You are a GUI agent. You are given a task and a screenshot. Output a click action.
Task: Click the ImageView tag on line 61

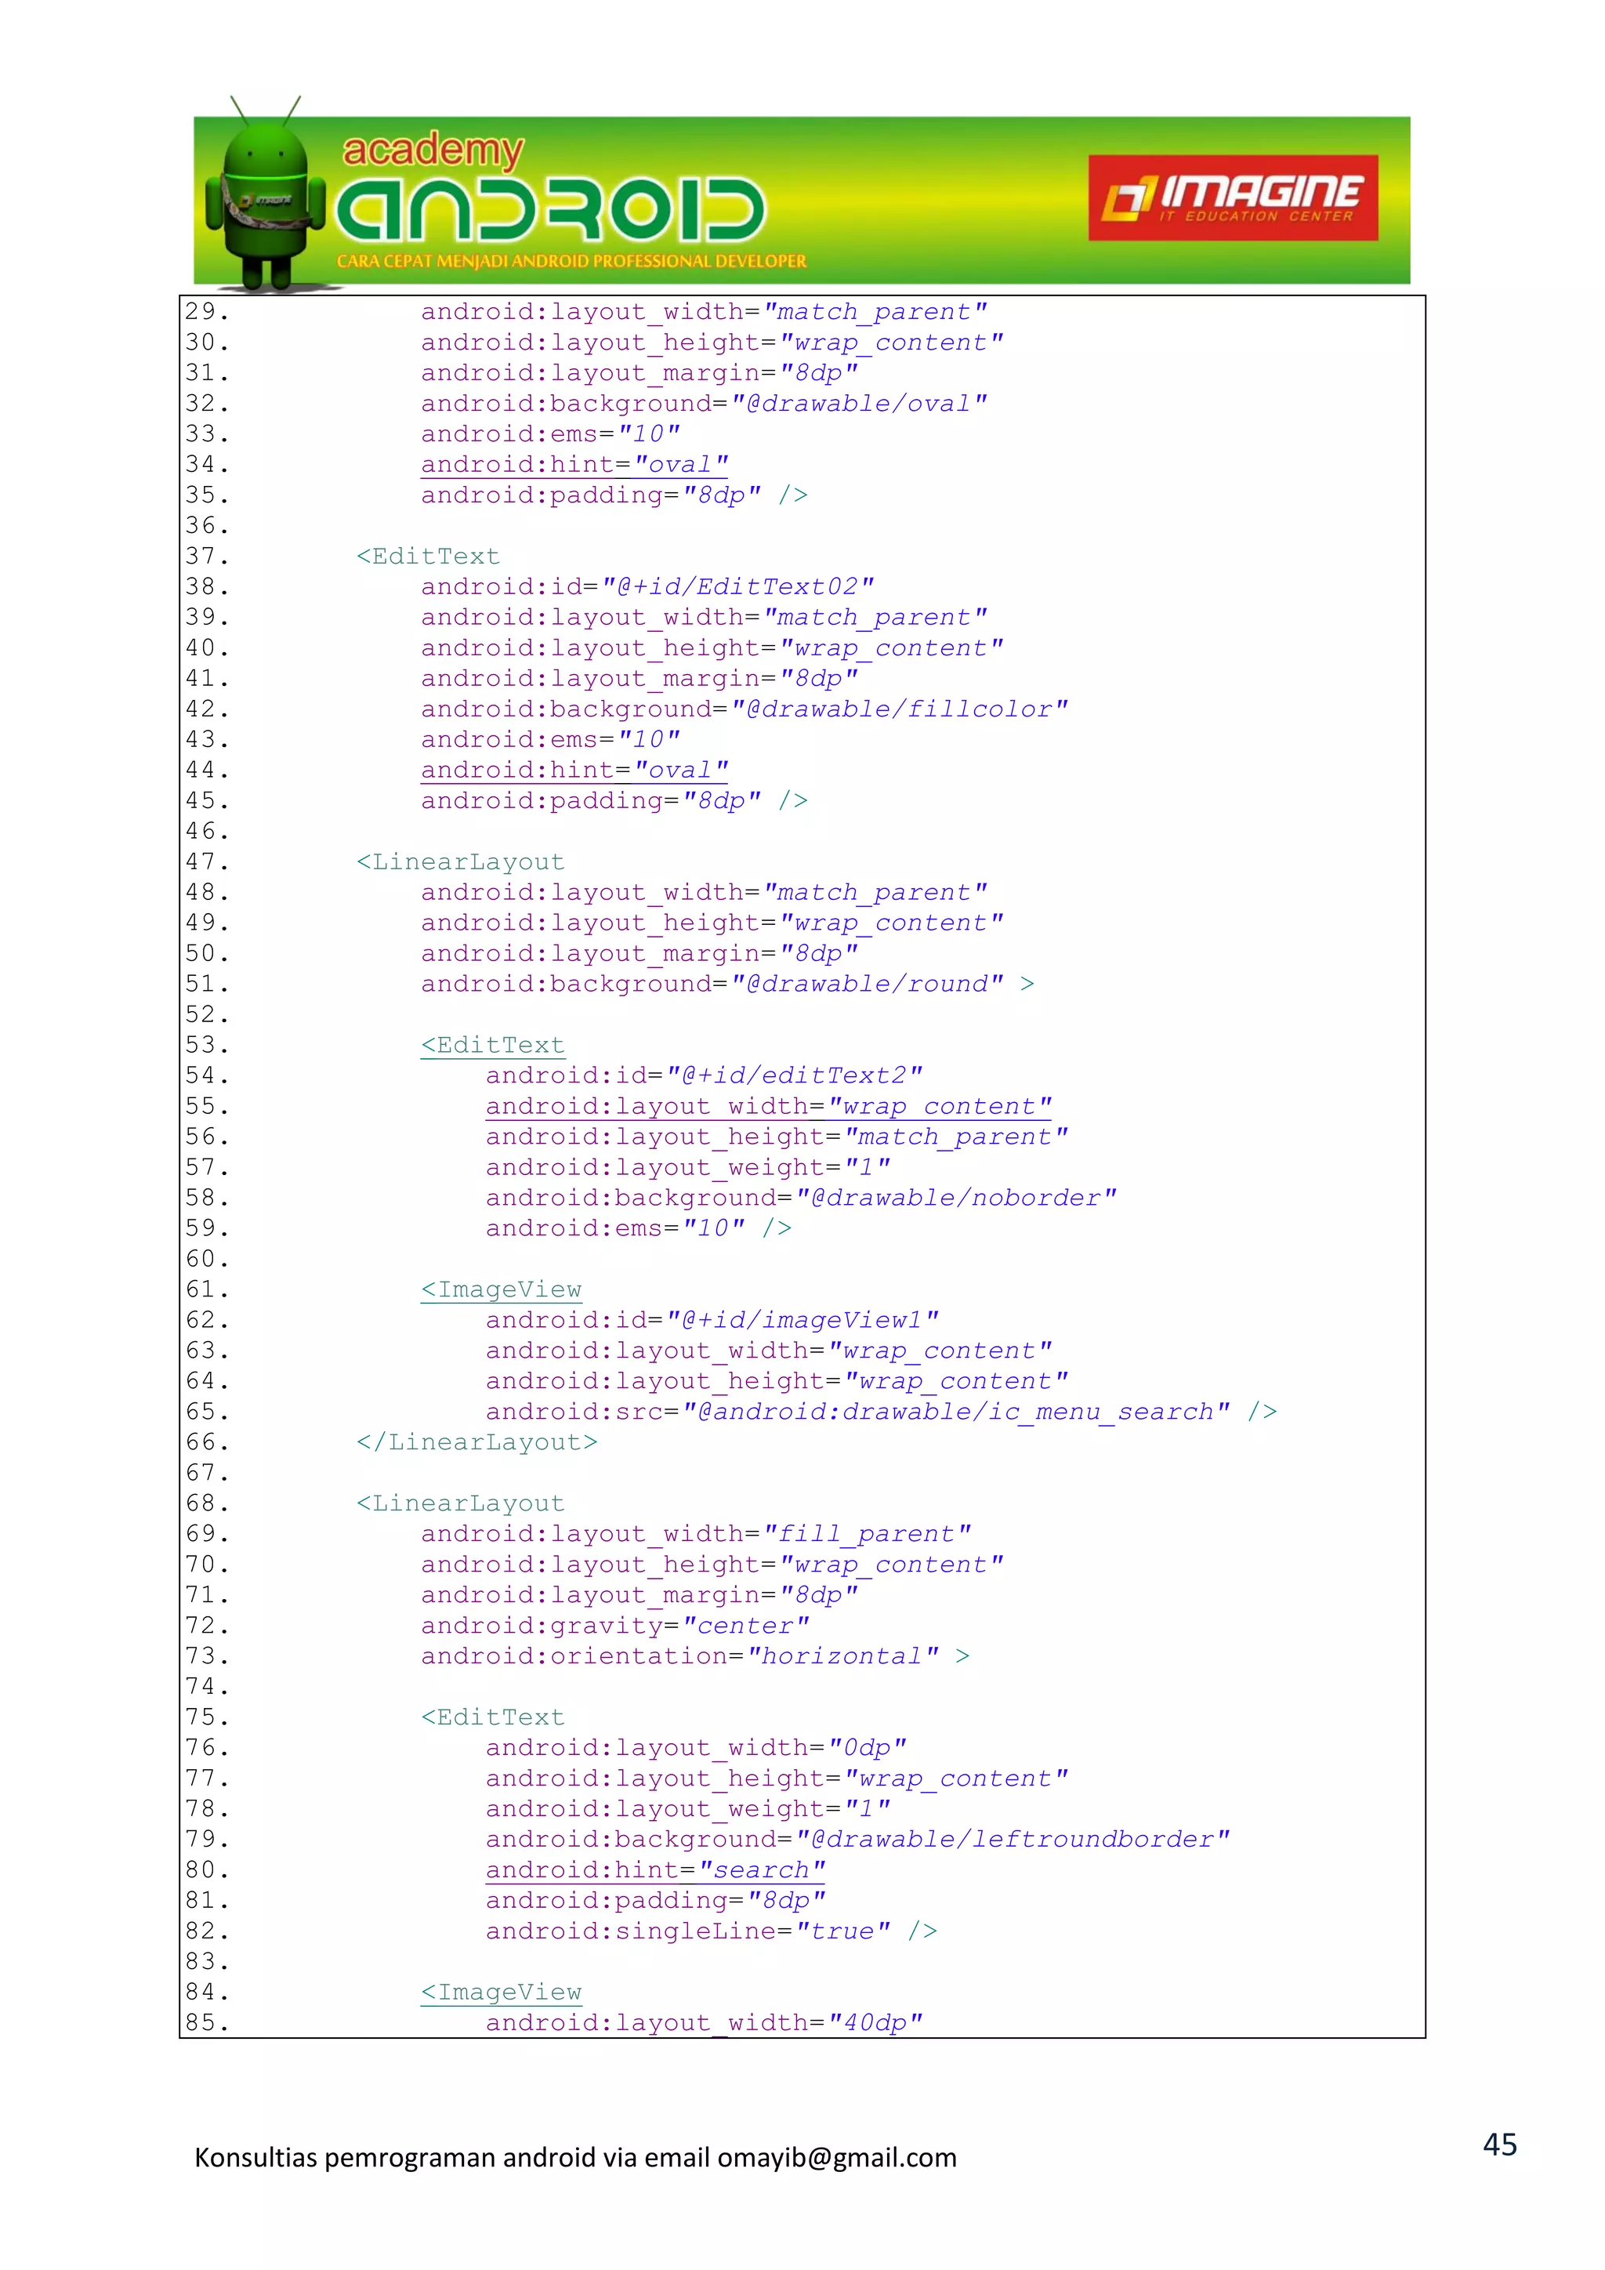pyautogui.click(x=501, y=1289)
